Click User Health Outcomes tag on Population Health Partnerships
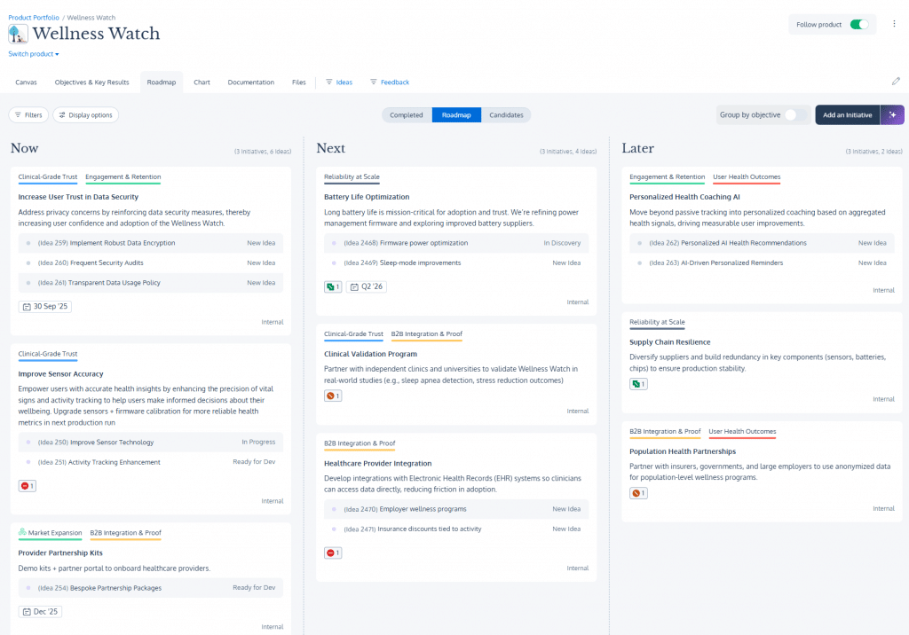909x635 pixels. coord(742,432)
